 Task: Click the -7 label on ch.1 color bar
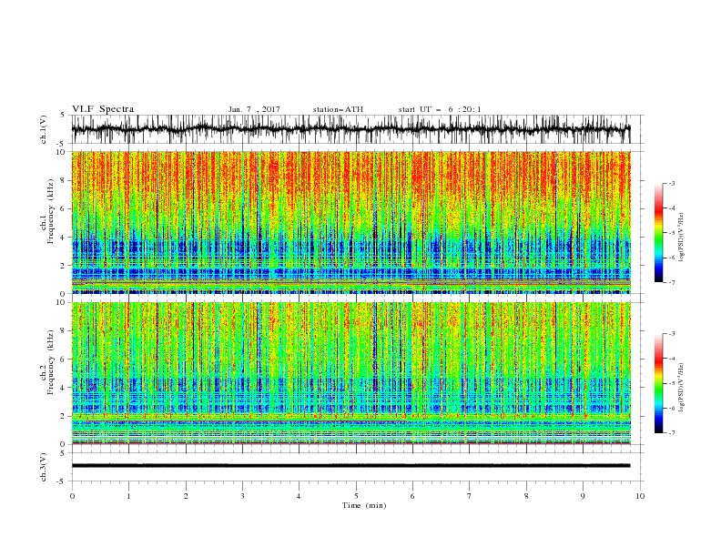[x=672, y=282]
